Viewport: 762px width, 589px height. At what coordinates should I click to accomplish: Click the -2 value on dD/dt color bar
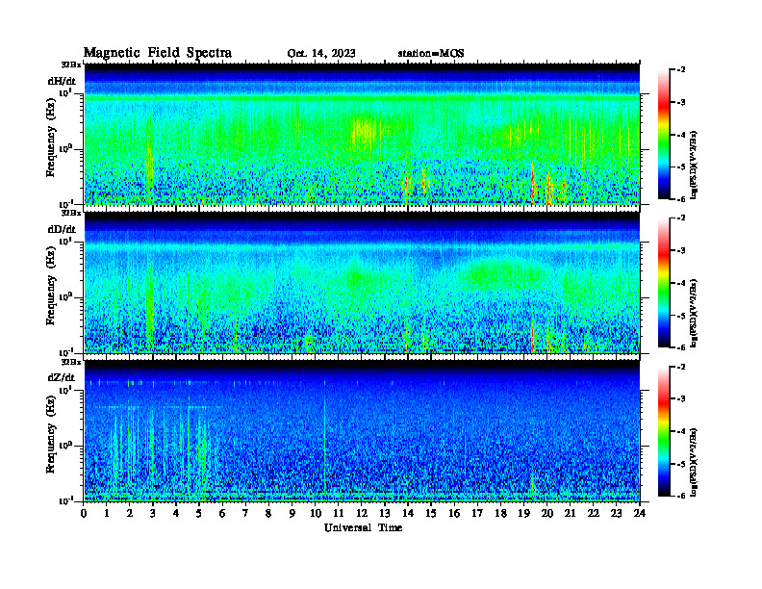(681, 218)
